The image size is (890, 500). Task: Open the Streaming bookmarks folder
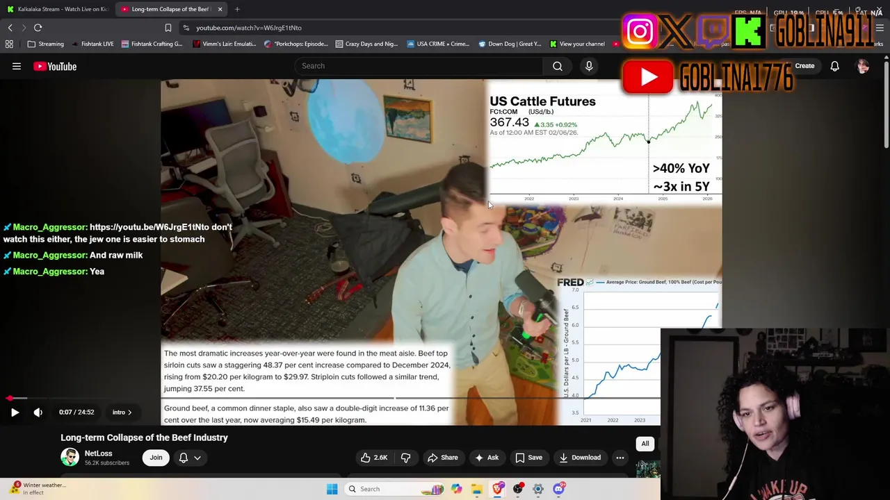click(x=46, y=44)
